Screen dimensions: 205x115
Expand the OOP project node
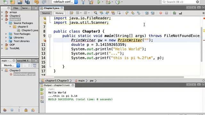pos(2,45)
